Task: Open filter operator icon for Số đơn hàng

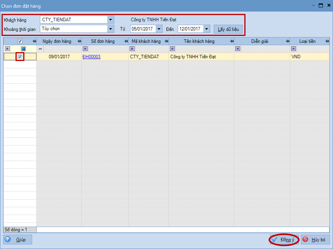Action: pyautogui.click(x=85, y=49)
